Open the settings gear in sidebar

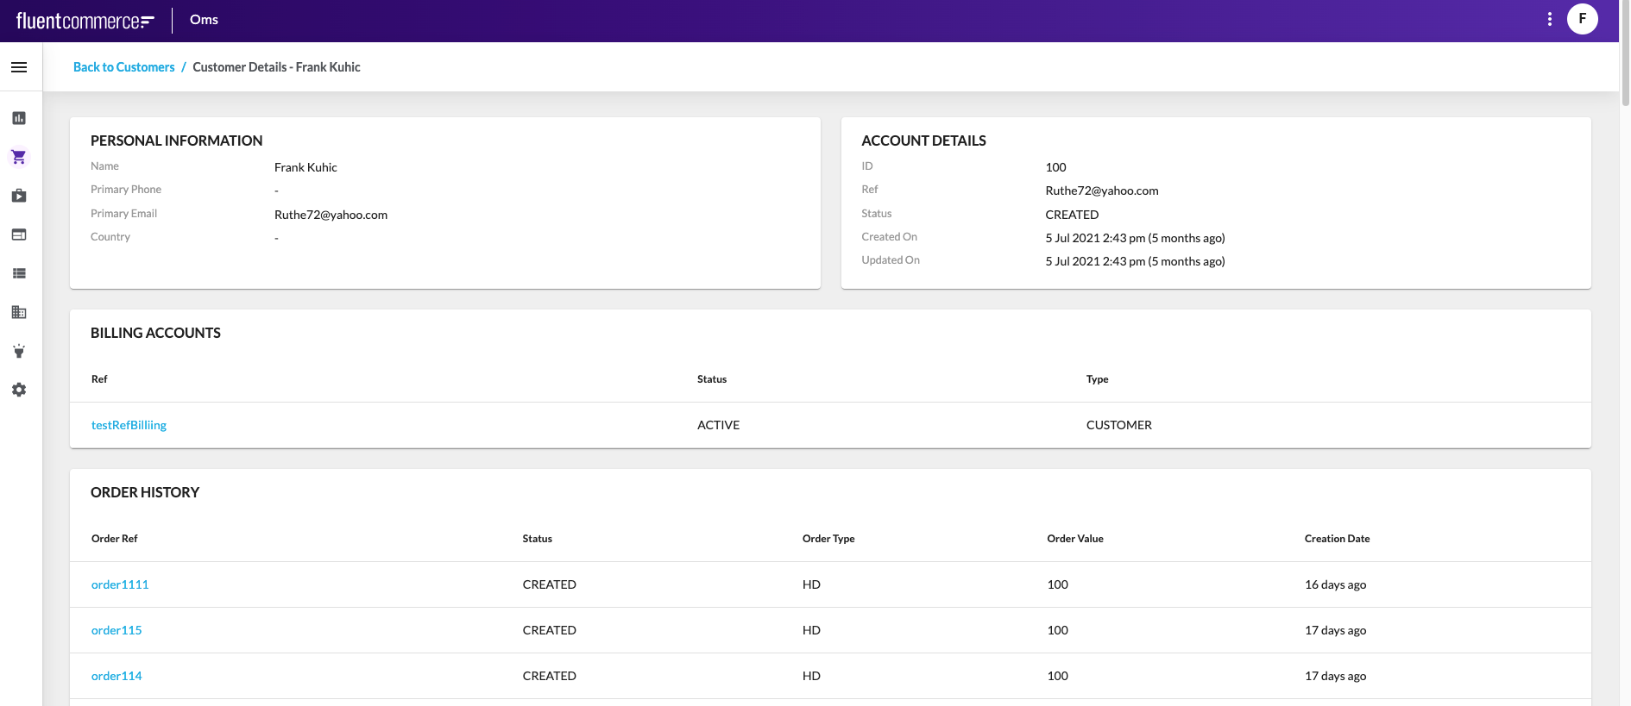pos(19,390)
